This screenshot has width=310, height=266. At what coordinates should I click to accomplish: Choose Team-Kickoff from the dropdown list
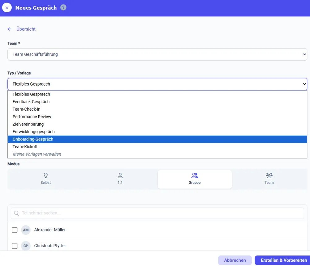tap(157, 147)
